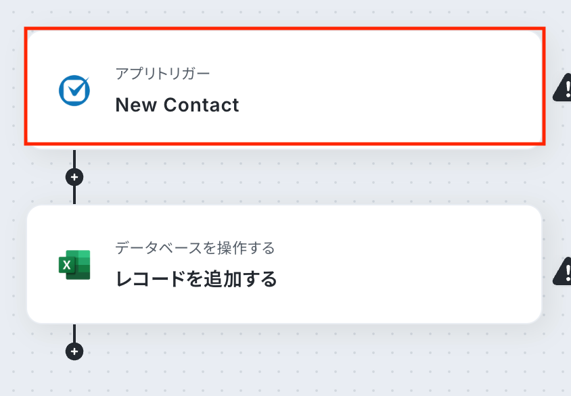Click the データベースを操作する label
This screenshot has width=571, height=396.
click(x=195, y=248)
